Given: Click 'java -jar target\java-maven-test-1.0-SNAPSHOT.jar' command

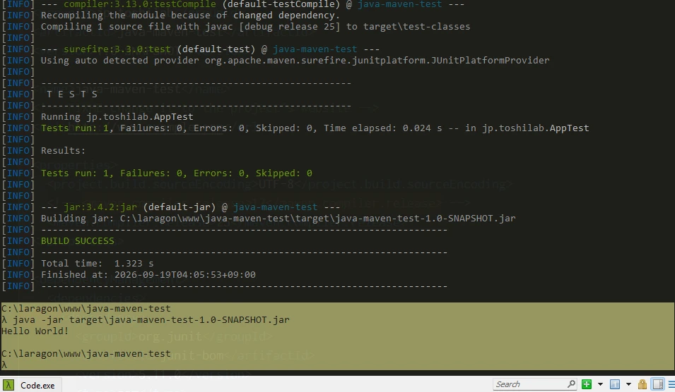Looking at the screenshot, I should pos(151,320).
